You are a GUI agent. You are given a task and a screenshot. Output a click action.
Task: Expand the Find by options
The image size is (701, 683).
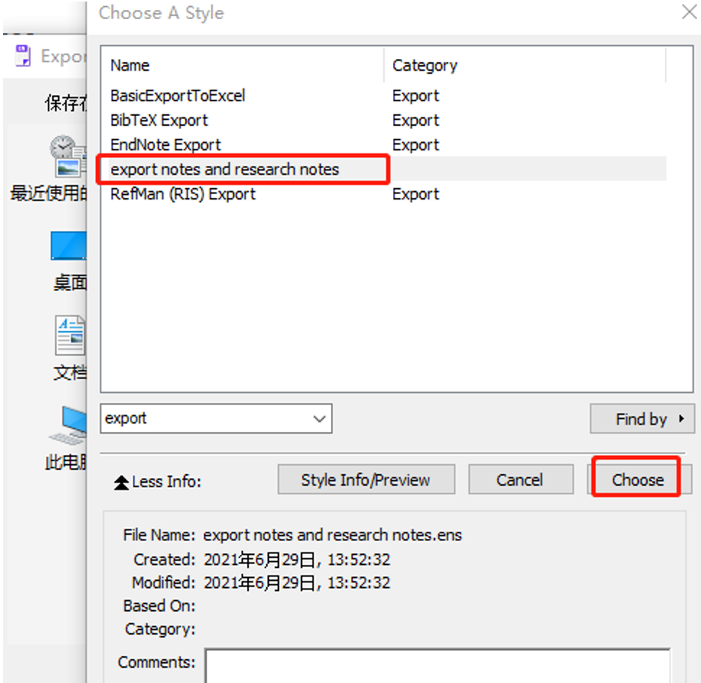click(642, 418)
